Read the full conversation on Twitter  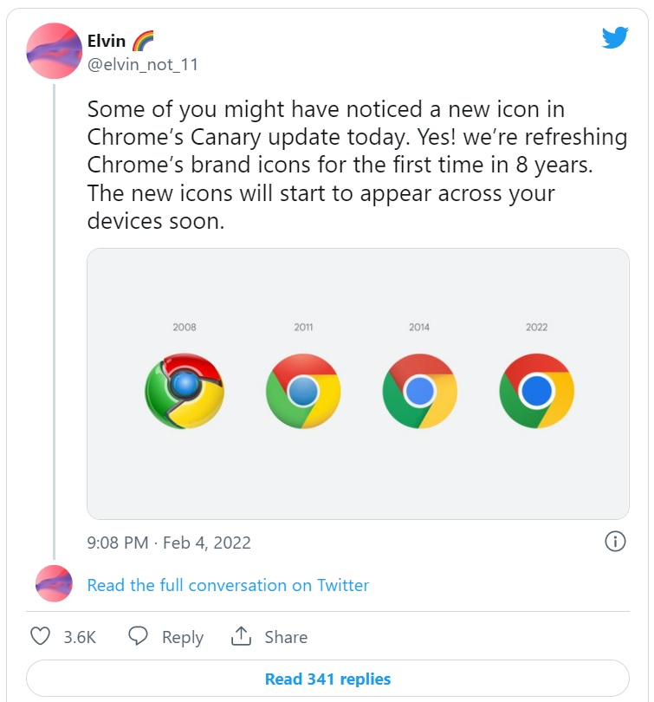coord(228,585)
